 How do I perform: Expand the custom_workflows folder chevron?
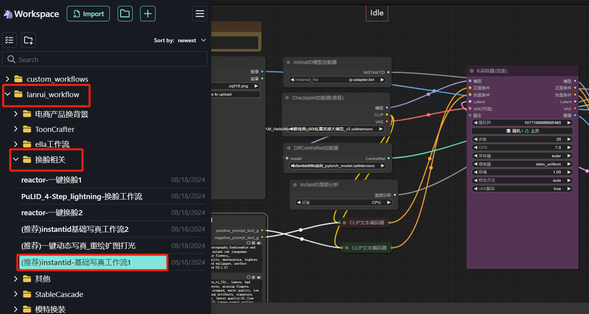[8, 79]
